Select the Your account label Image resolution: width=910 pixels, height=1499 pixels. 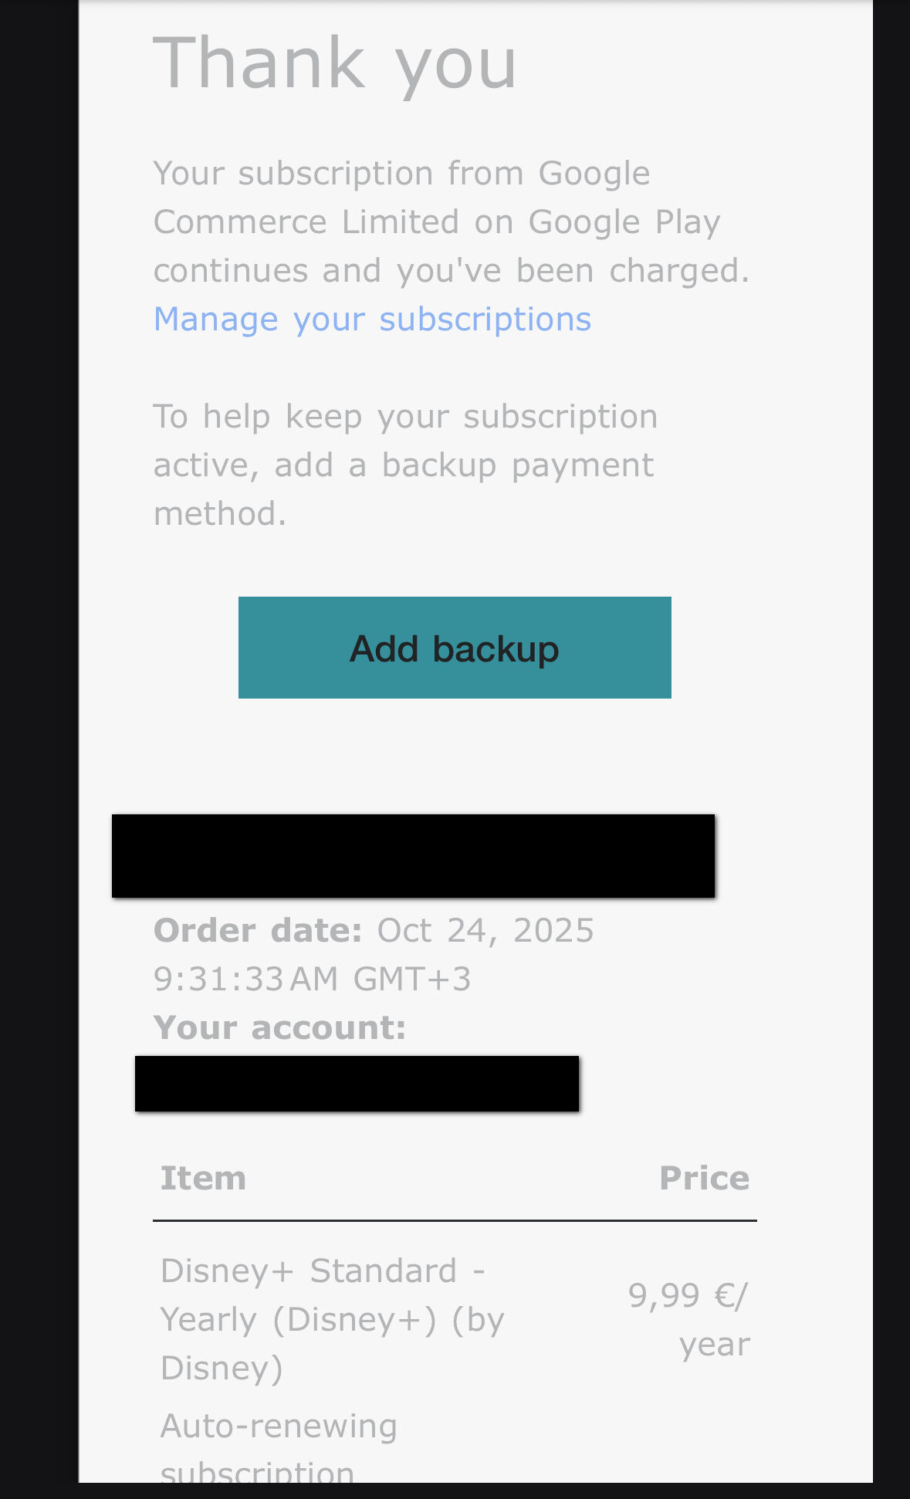coord(279,1028)
